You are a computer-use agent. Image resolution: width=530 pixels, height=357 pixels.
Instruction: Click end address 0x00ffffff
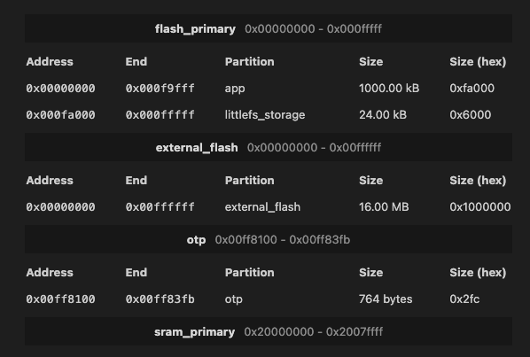coord(160,207)
